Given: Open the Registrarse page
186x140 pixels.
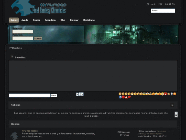Looking at the screenshot, I should coord(89,20).
